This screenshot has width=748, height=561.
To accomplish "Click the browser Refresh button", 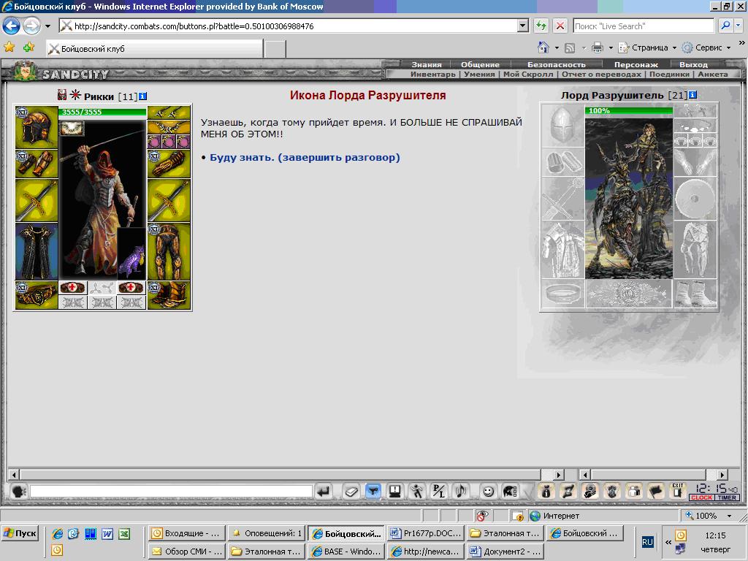I will [541, 26].
